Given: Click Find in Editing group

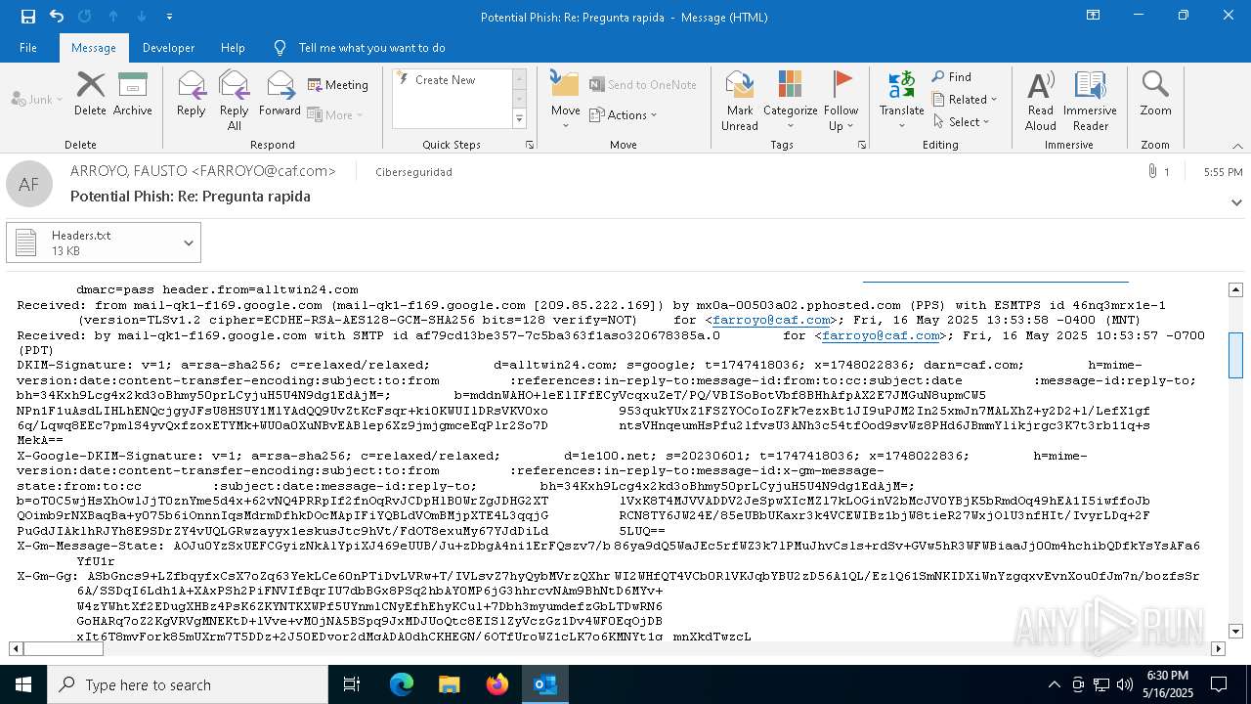Looking at the screenshot, I should [952, 77].
